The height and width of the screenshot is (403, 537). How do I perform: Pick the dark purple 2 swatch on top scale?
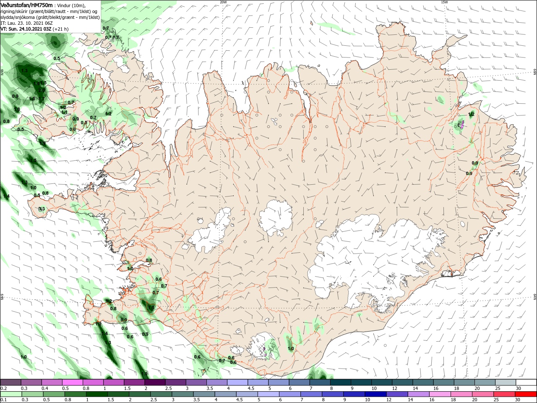point(155,382)
